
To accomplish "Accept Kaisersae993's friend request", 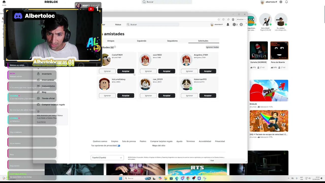I will 208,96.
